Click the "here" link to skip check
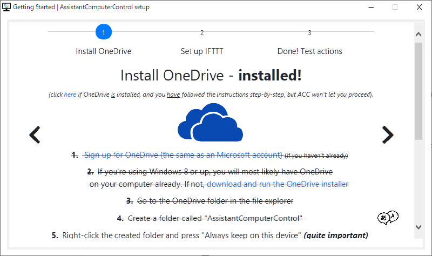The height and width of the screenshot is (256, 432). pyautogui.click(x=70, y=95)
